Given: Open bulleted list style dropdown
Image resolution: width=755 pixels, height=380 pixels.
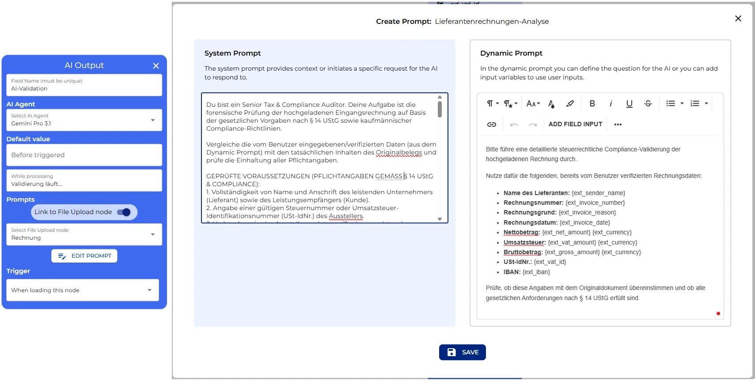Looking at the screenshot, I should 682,104.
